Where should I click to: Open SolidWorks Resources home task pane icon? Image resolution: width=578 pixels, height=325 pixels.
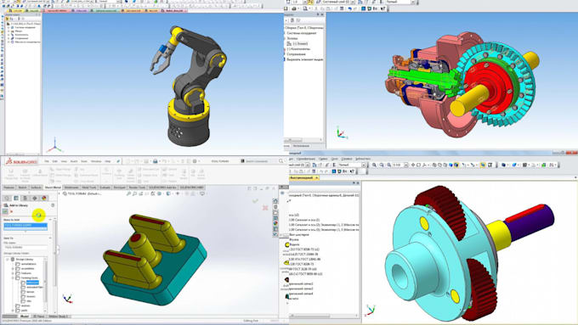(275, 201)
